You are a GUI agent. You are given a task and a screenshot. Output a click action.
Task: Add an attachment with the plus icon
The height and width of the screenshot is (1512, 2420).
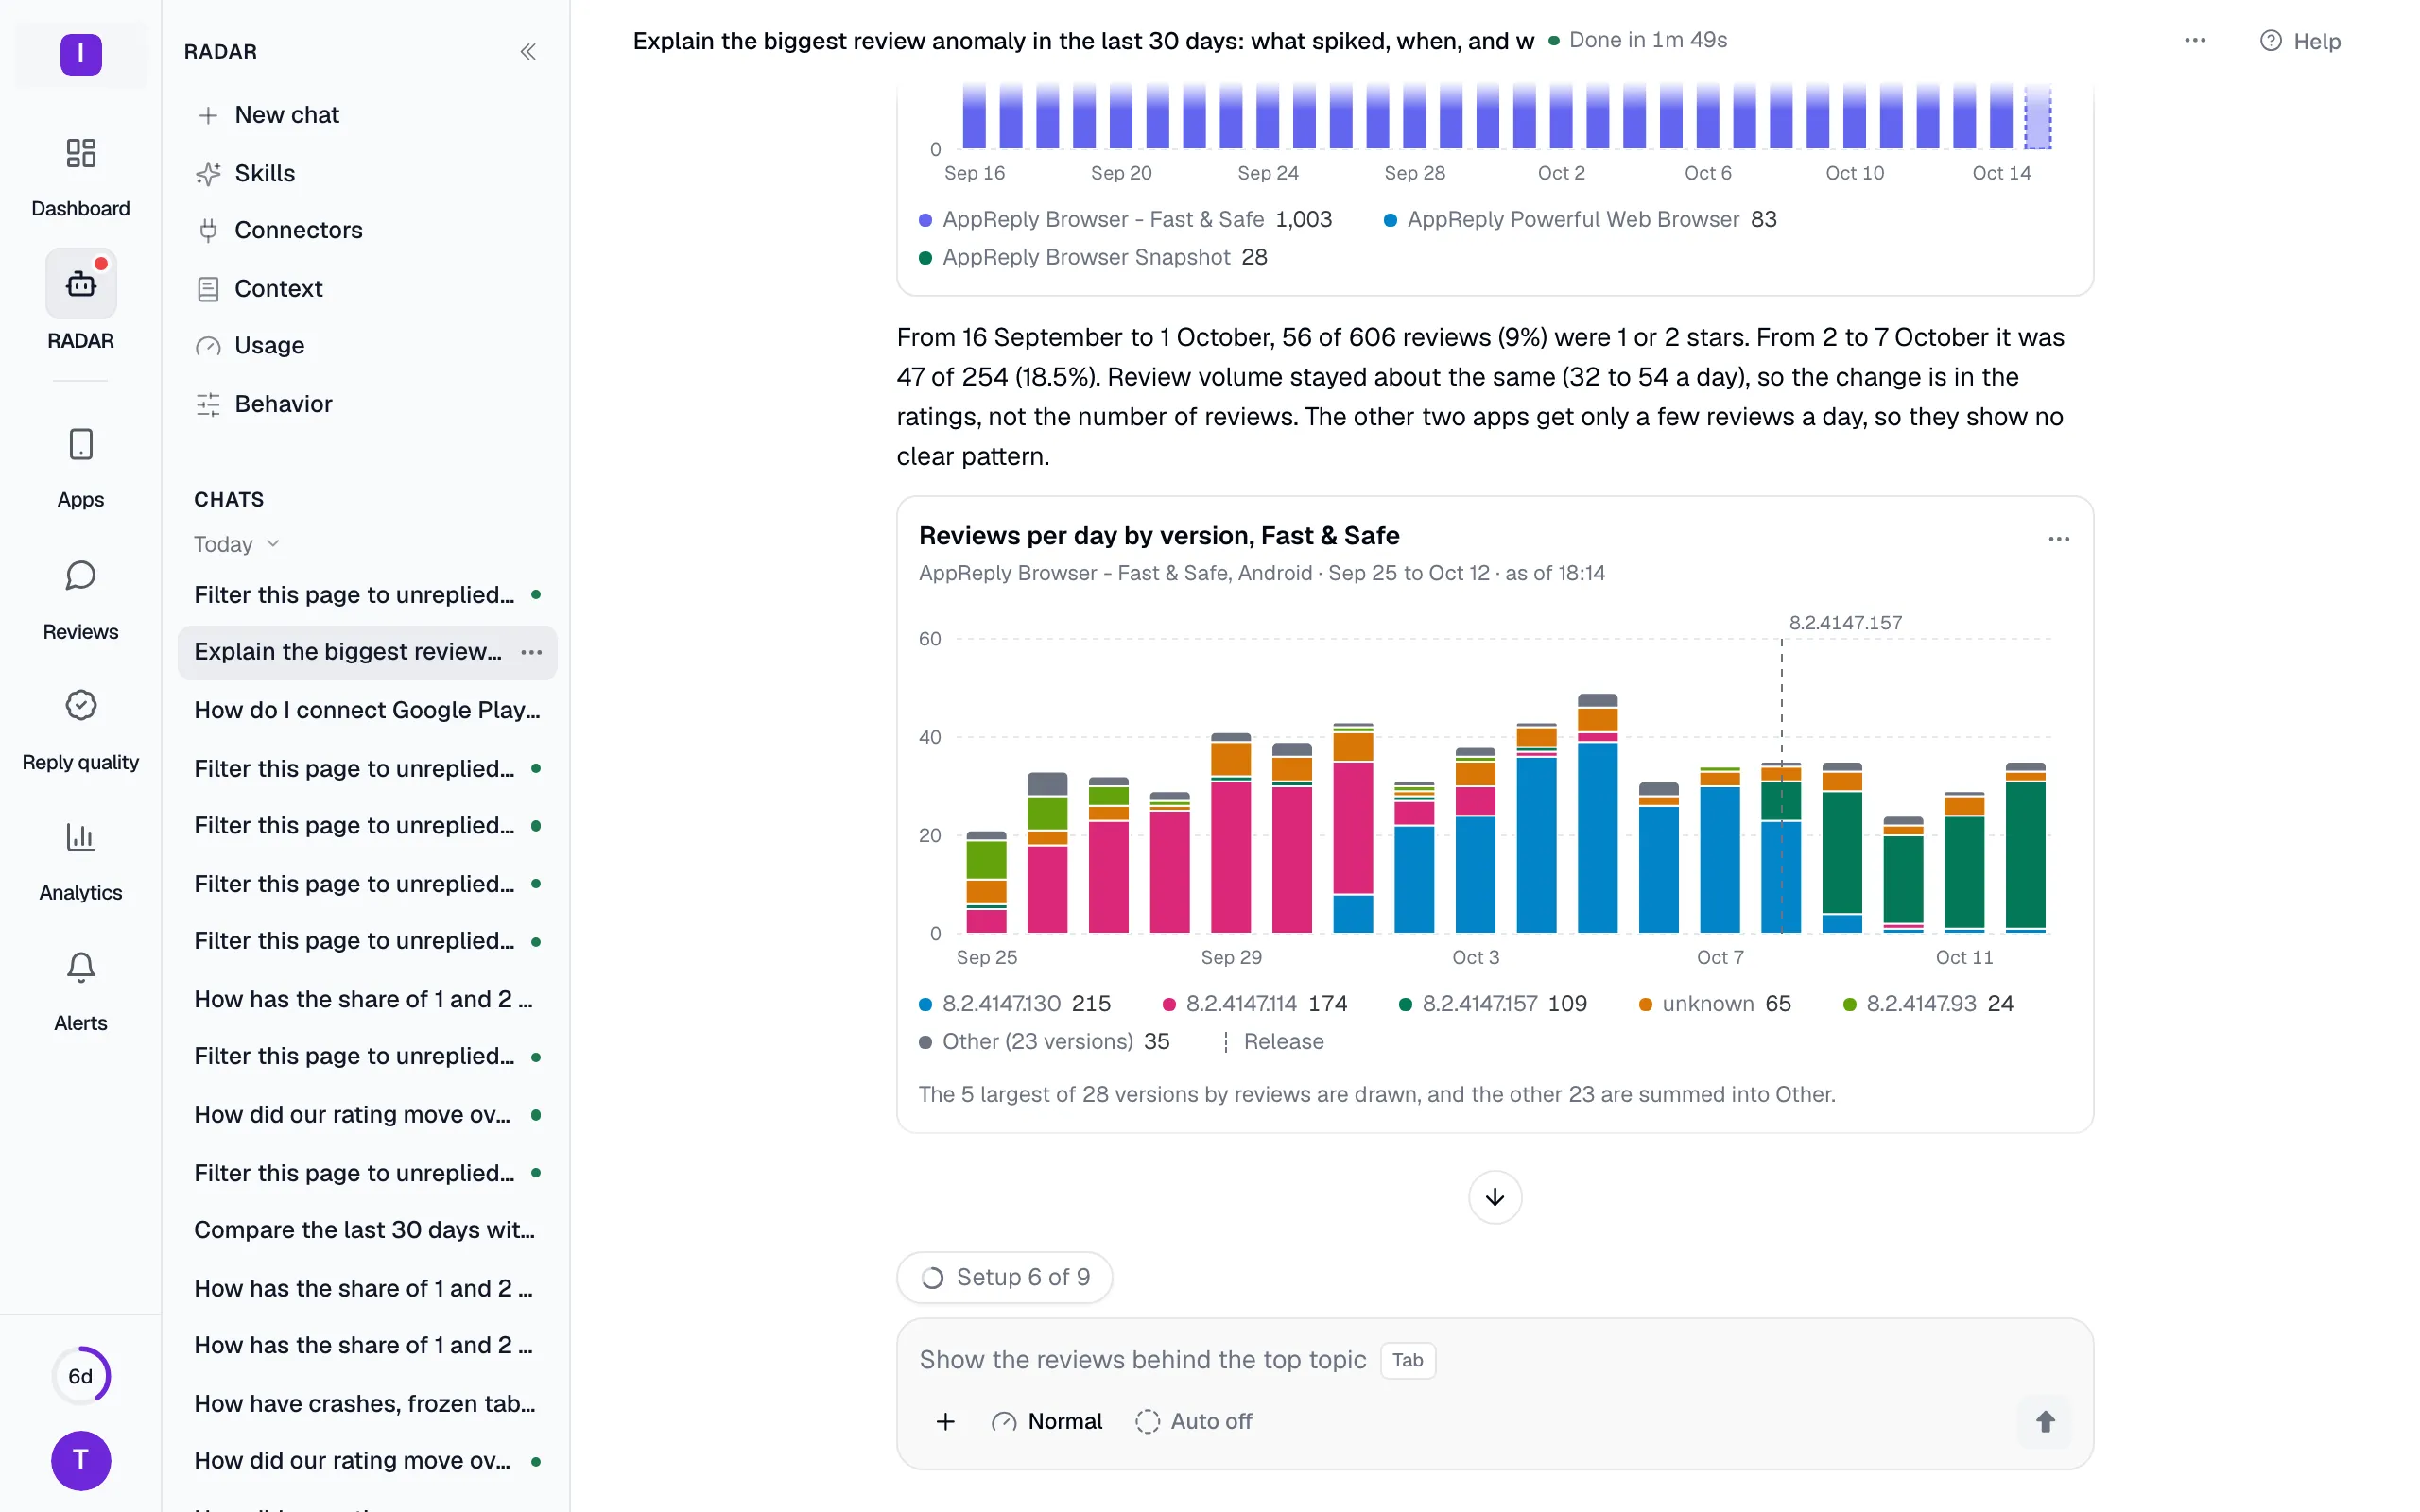(x=945, y=1421)
